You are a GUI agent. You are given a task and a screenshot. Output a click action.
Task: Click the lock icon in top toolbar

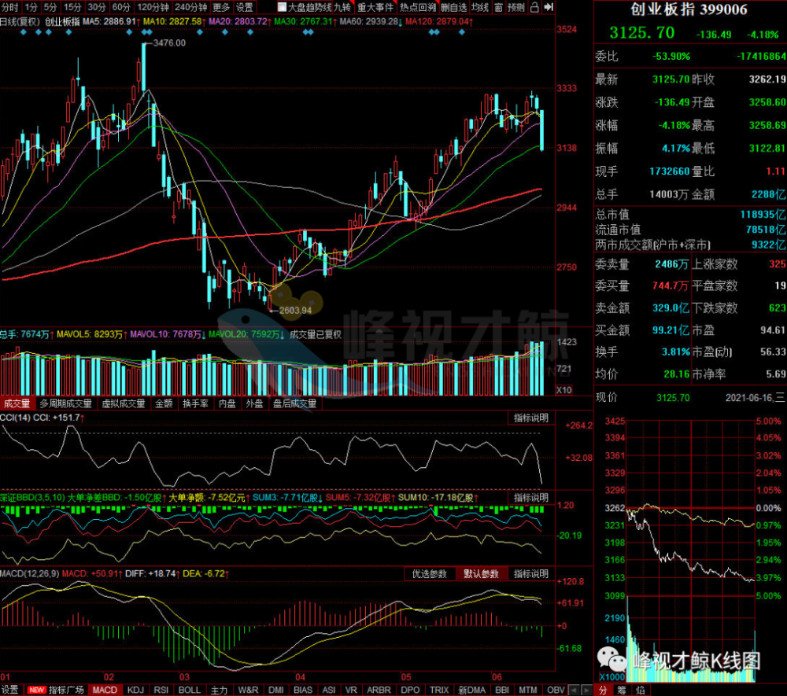[x=534, y=7]
